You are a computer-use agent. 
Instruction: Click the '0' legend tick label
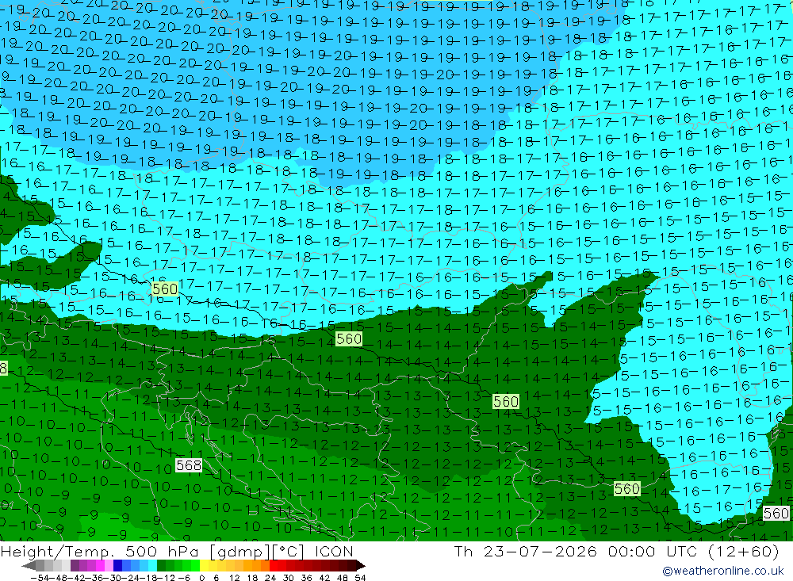(x=201, y=578)
